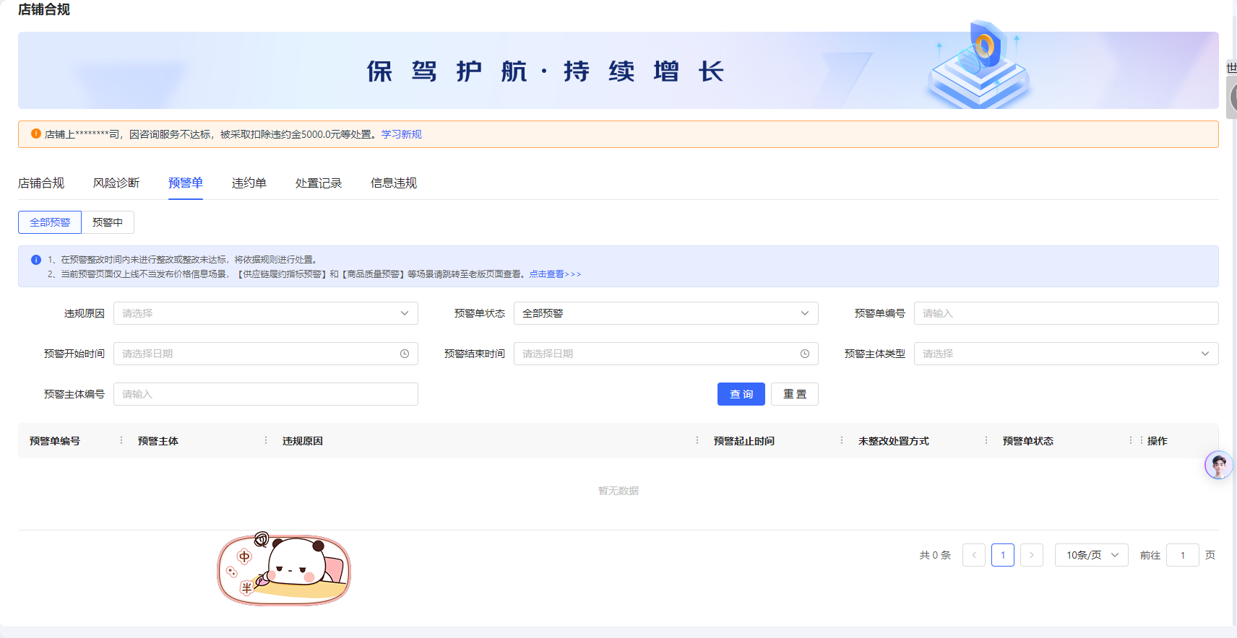1237x638 pixels.
Task: Select the 全部预警 filter toggle
Action: (50, 222)
